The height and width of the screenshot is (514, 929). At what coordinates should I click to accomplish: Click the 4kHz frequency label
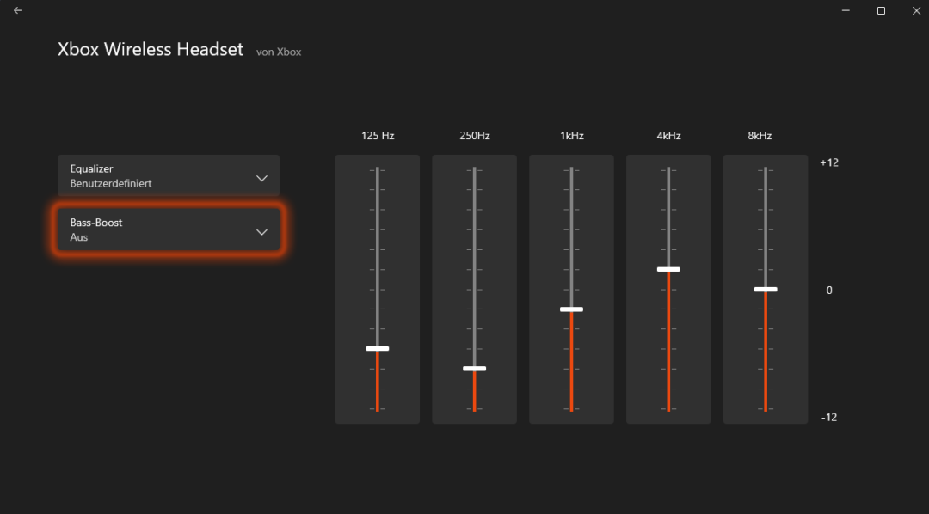668,135
